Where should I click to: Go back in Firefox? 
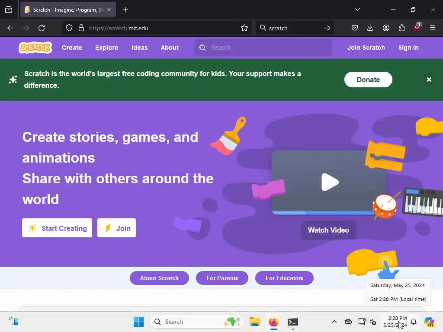[x=10, y=28]
